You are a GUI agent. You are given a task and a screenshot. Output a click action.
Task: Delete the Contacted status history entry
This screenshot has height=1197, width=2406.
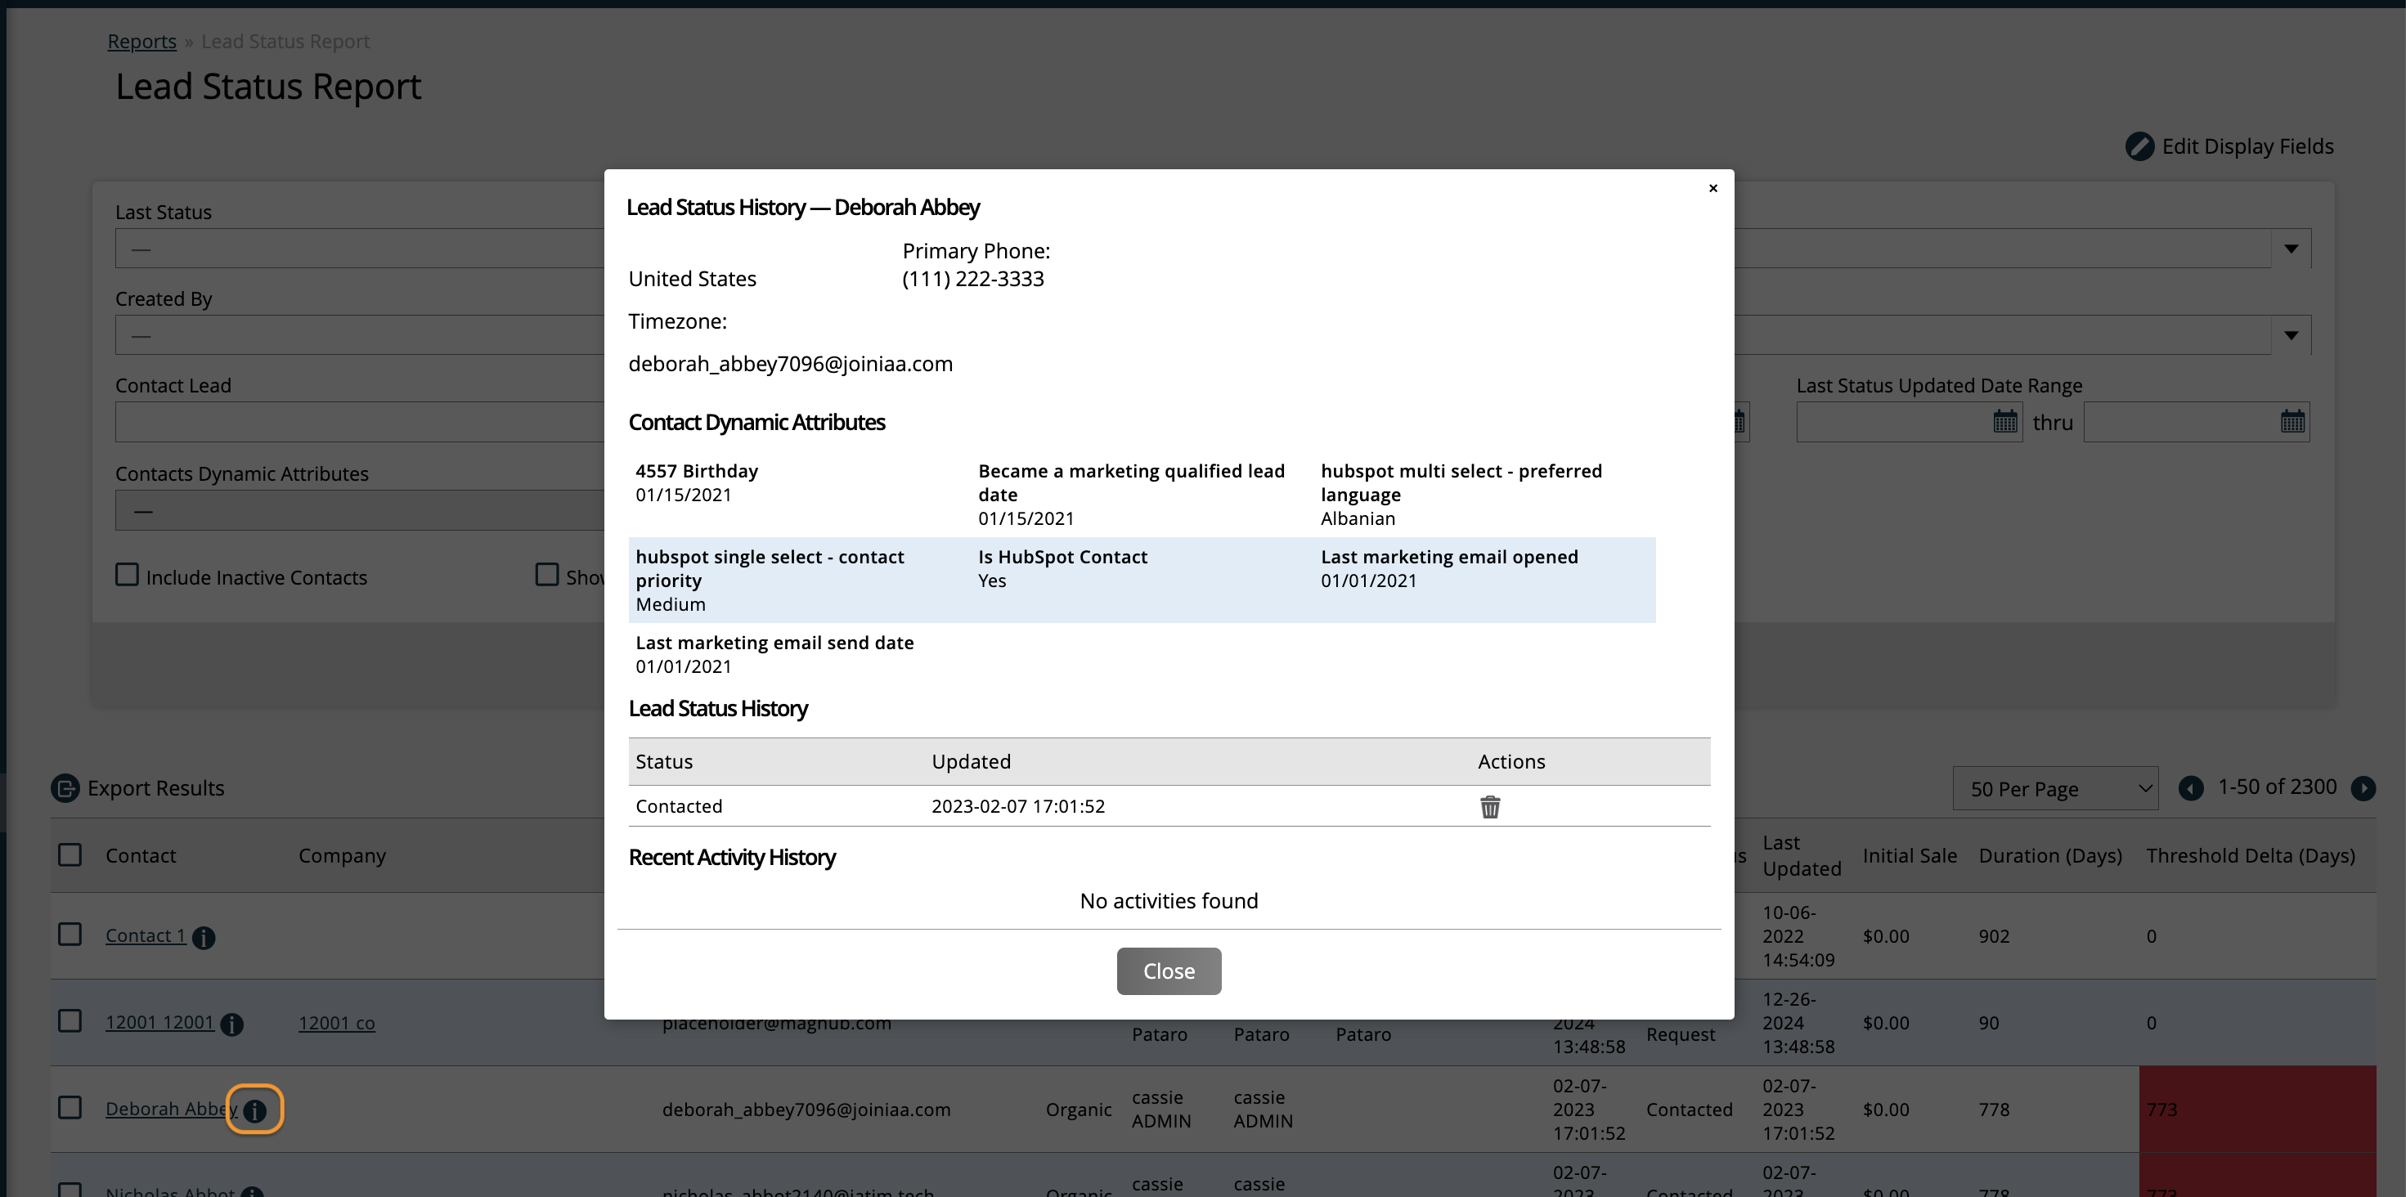pos(1490,807)
